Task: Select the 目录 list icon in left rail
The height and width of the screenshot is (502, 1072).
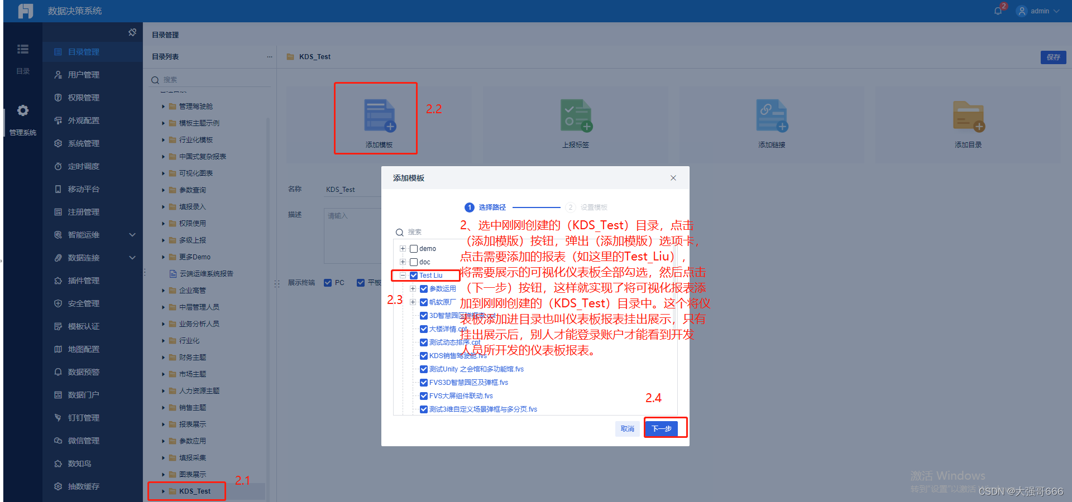Action: click(x=23, y=49)
